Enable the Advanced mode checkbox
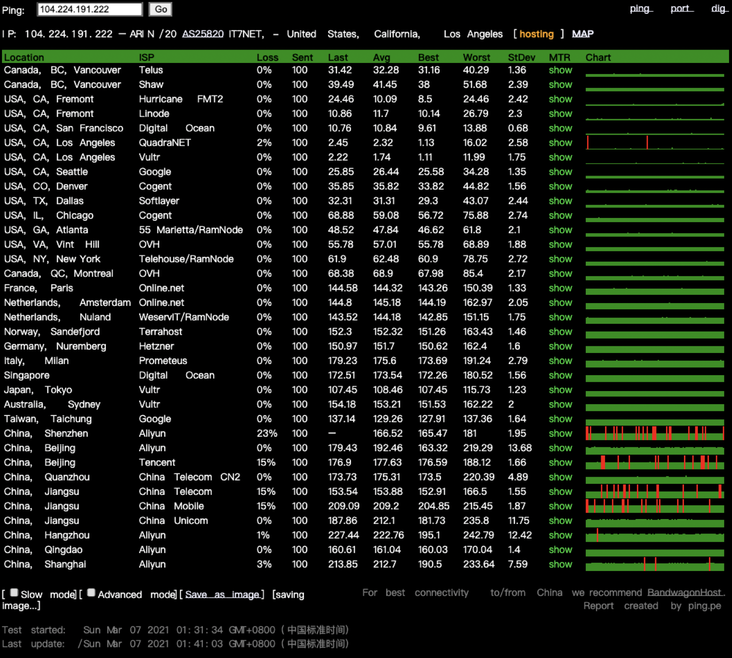 point(91,593)
